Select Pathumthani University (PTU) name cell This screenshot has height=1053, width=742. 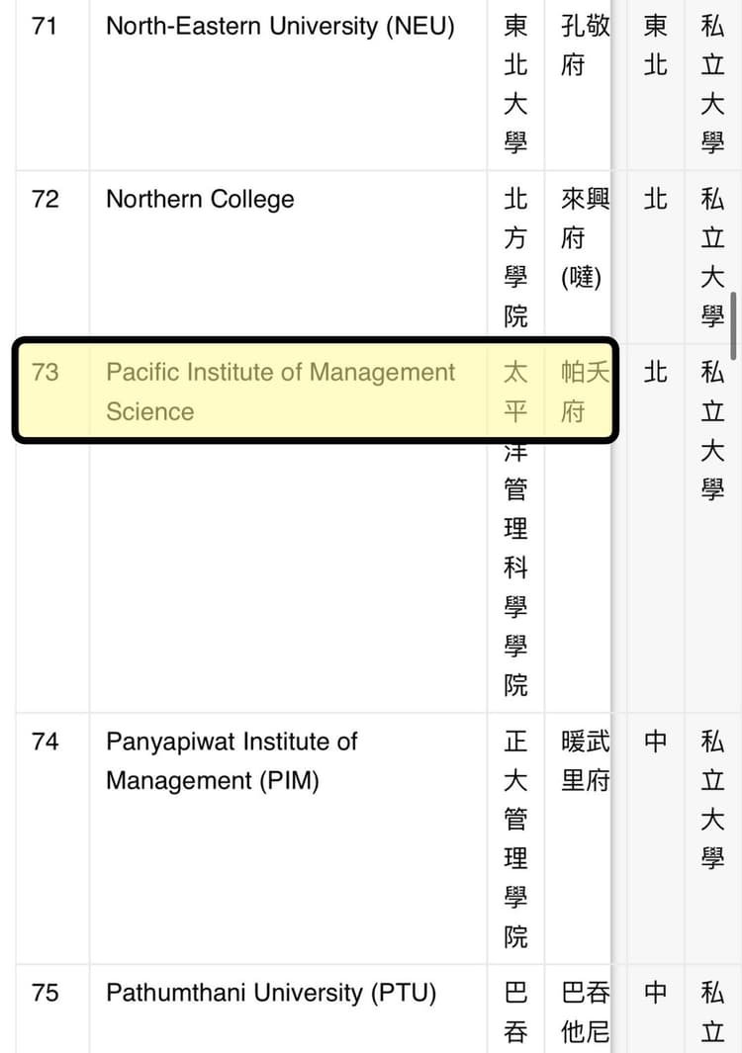(271, 992)
